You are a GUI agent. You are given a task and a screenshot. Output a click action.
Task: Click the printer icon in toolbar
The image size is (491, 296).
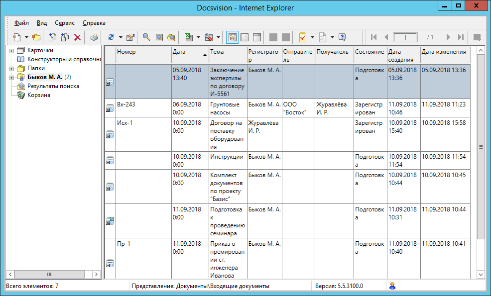(94, 37)
